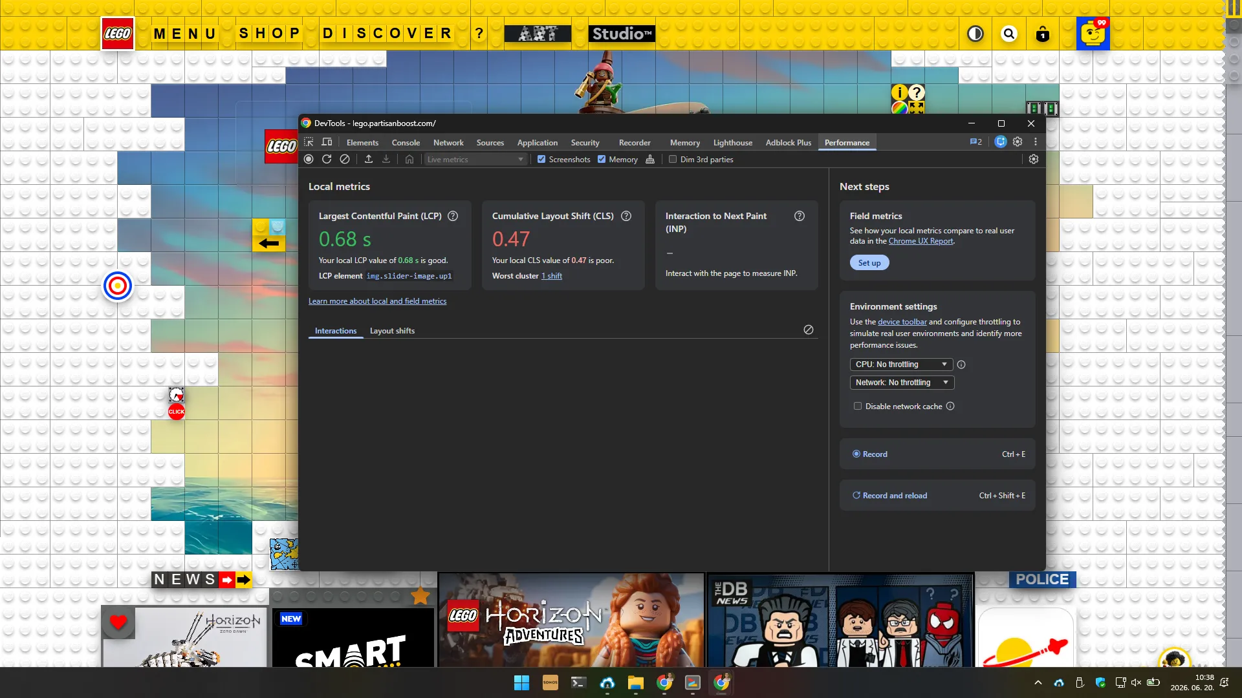Screen dimensions: 1242x698
Task: Click the INP help question mark icon
Action: [x=800, y=216]
